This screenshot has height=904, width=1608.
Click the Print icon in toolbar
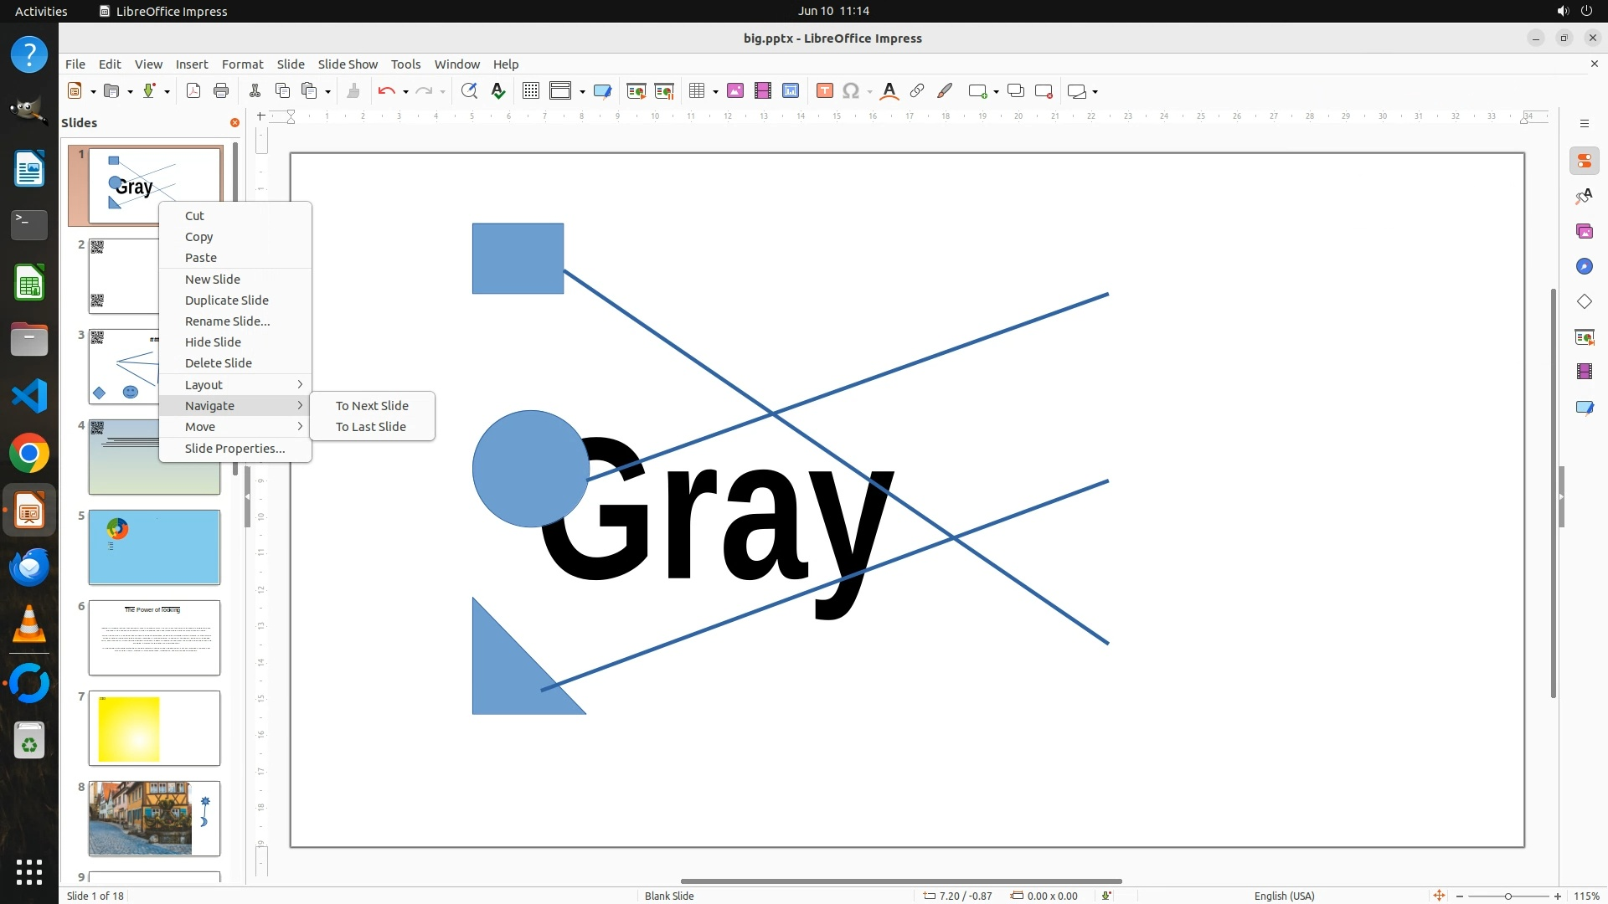click(221, 91)
